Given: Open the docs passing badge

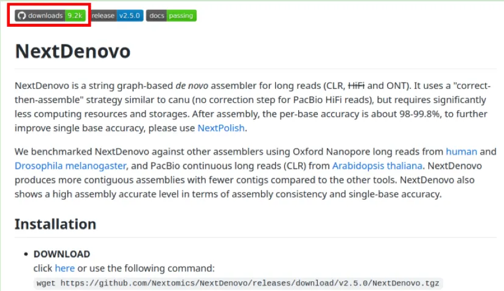Looking at the screenshot, I should (x=171, y=15).
